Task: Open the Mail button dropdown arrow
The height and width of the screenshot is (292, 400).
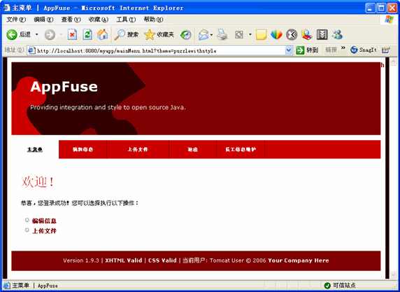Action: tap(211, 34)
